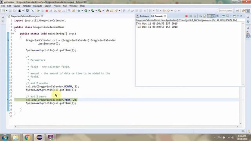Screen dimensions: 251x141
Task: Click console line 'Tue Dec 11 08:50:55 IST 2018'
Action: 157,27
